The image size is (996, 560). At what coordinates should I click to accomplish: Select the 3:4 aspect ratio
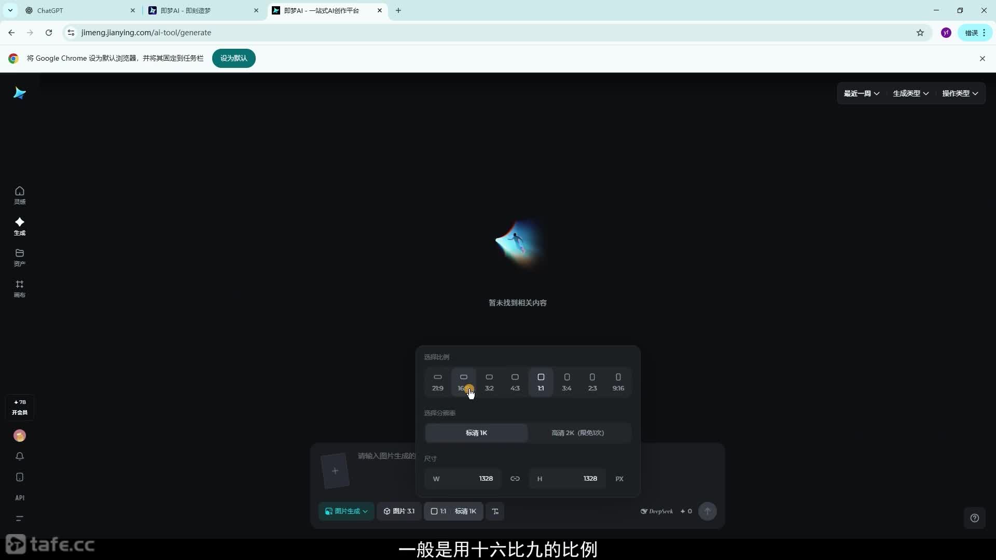(567, 382)
